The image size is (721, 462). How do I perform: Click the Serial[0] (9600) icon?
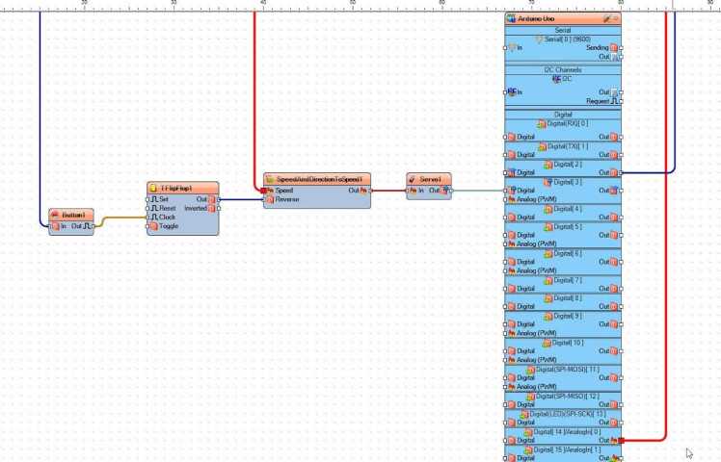click(x=540, y=39)
